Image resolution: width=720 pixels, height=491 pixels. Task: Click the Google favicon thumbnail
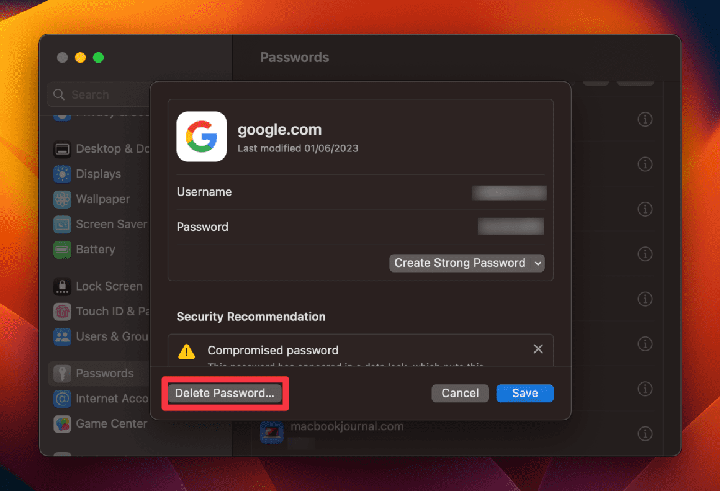[202, 136]
